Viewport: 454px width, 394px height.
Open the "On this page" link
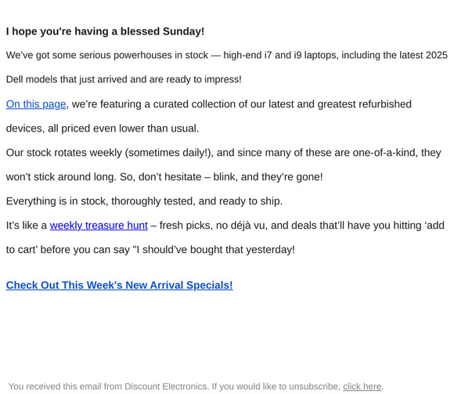click(36, 104)
